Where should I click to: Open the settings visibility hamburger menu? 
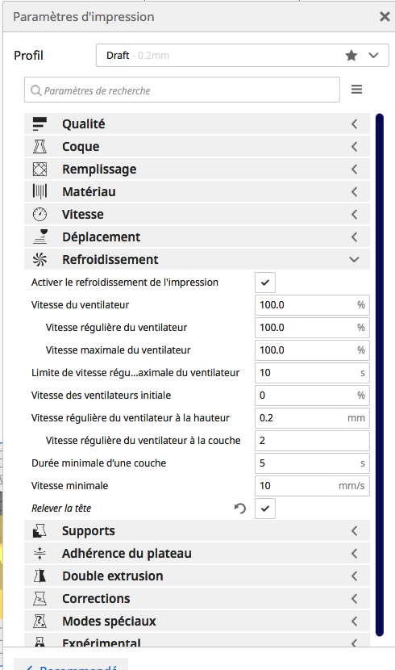tap(356, 90)
